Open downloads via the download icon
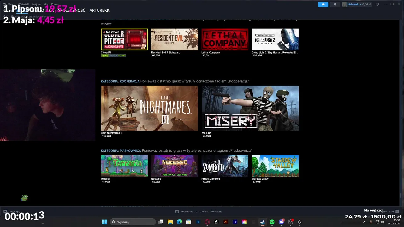The height and width of the screenshot is (227, 404). tap(177, 212)
